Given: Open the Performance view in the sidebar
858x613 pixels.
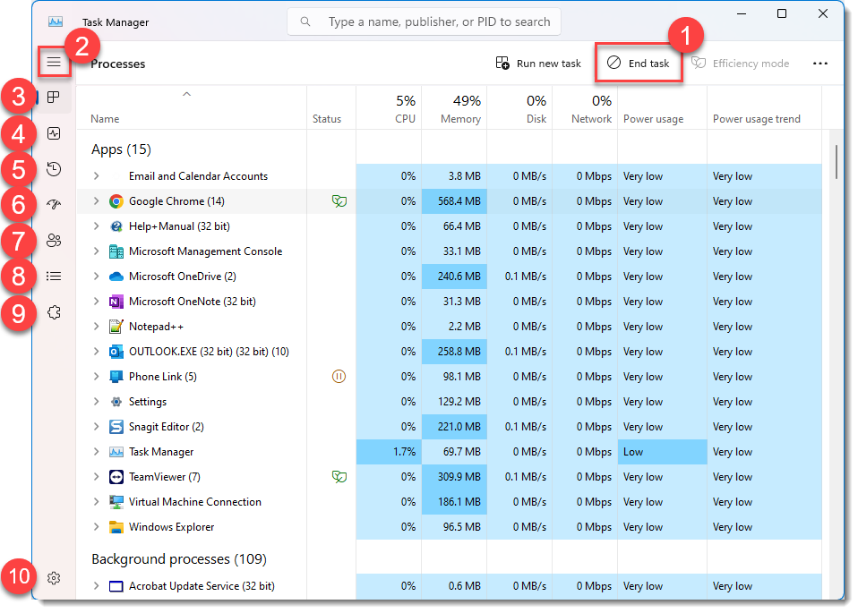Looking at the screenshot, I should pos(54,132).
